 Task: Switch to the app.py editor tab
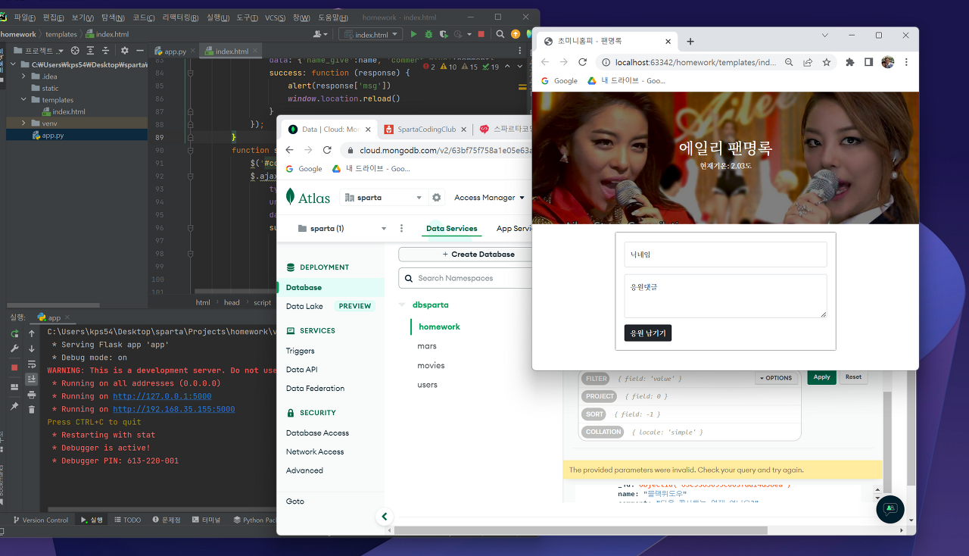coord(173,52)
